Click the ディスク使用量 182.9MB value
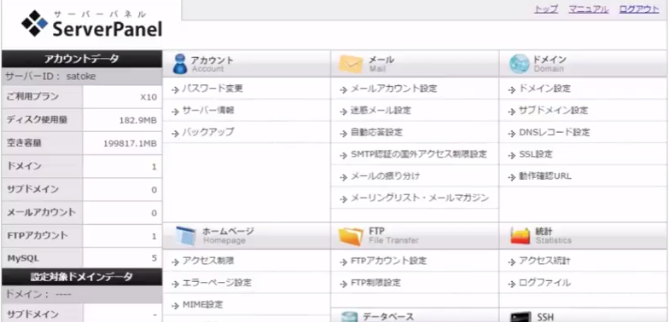Screen dimensions: 669x322 [x=138, y=121]
